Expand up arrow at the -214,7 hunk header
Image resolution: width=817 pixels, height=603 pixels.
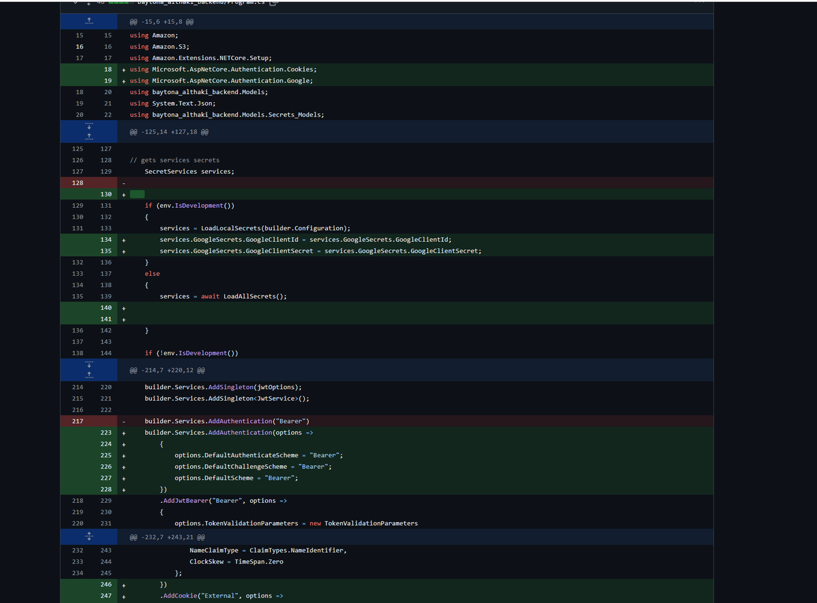point(89,375)
